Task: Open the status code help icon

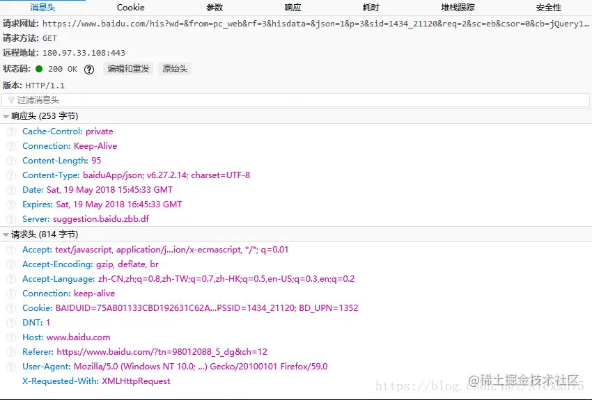Action: click(x=89, y=70)
